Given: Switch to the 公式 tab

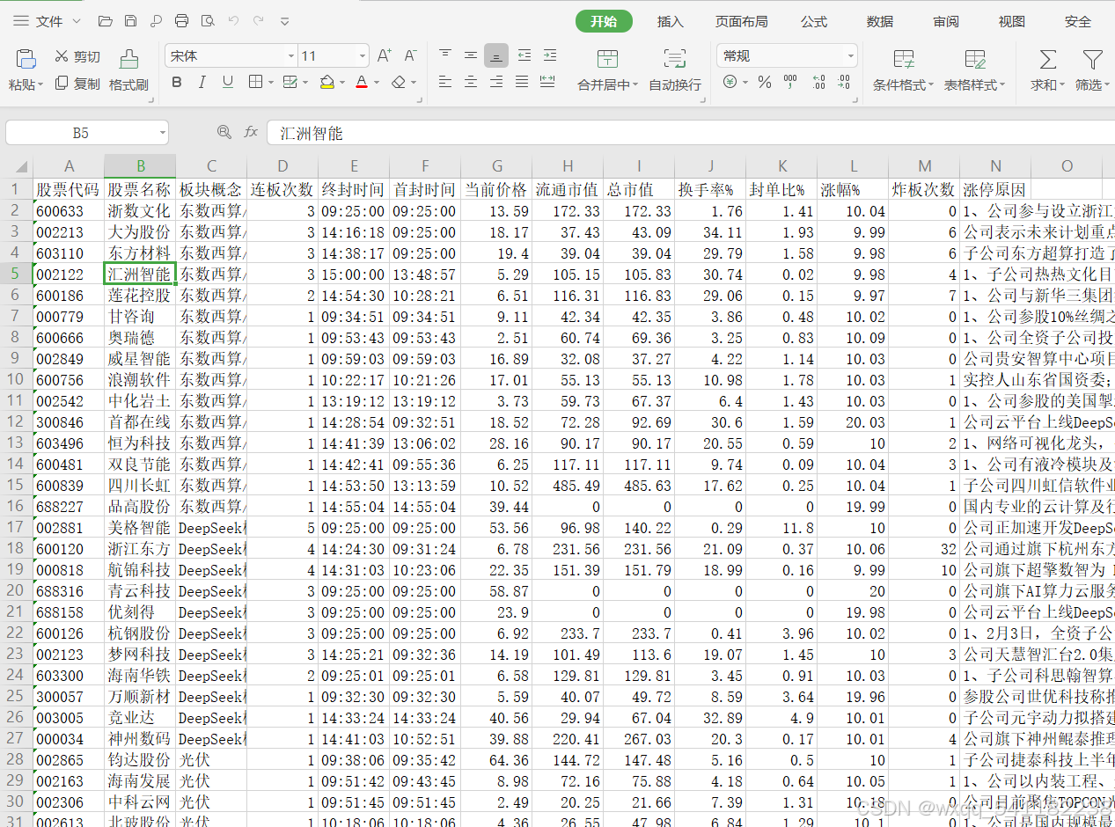Looking at the screenshot, I should tap(814, 21).
